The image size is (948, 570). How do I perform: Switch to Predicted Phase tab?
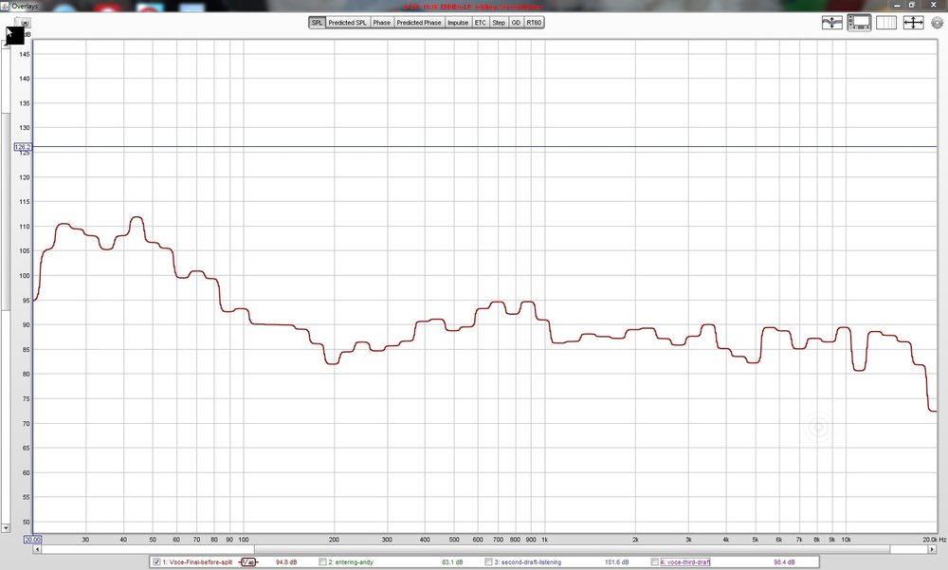(419, 23)
